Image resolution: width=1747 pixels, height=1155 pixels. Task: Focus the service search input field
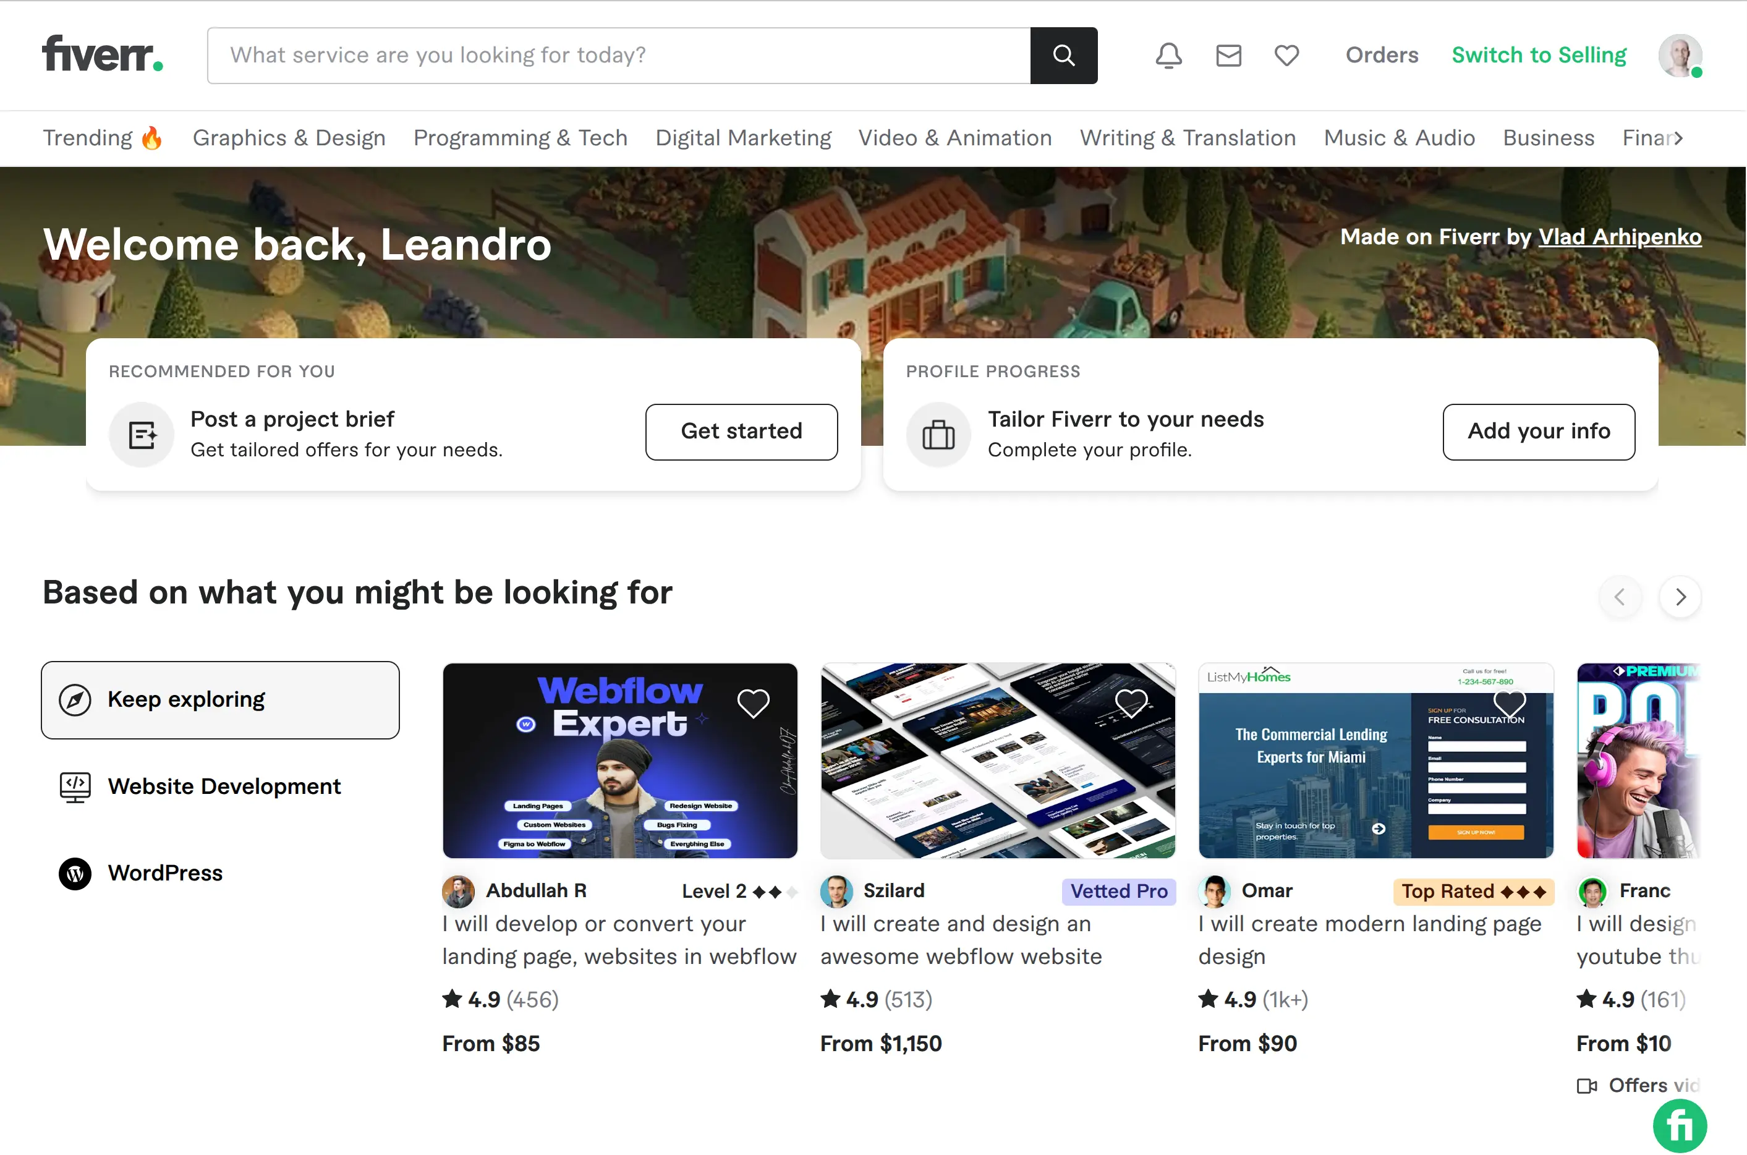[x=618, y=55]
